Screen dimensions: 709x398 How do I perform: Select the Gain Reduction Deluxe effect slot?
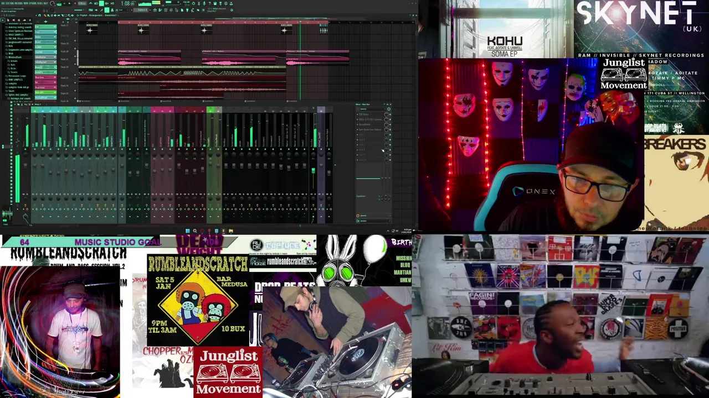click(371, 129)
